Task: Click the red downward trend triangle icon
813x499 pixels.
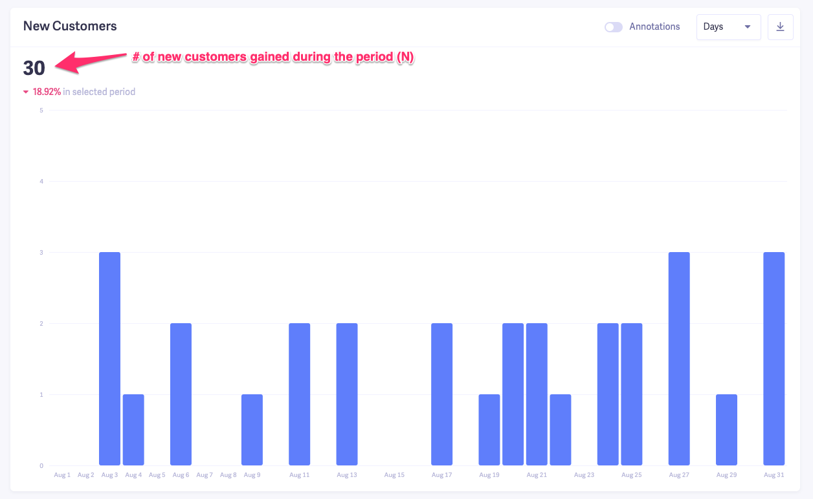Action: click(x=26, y=92)
